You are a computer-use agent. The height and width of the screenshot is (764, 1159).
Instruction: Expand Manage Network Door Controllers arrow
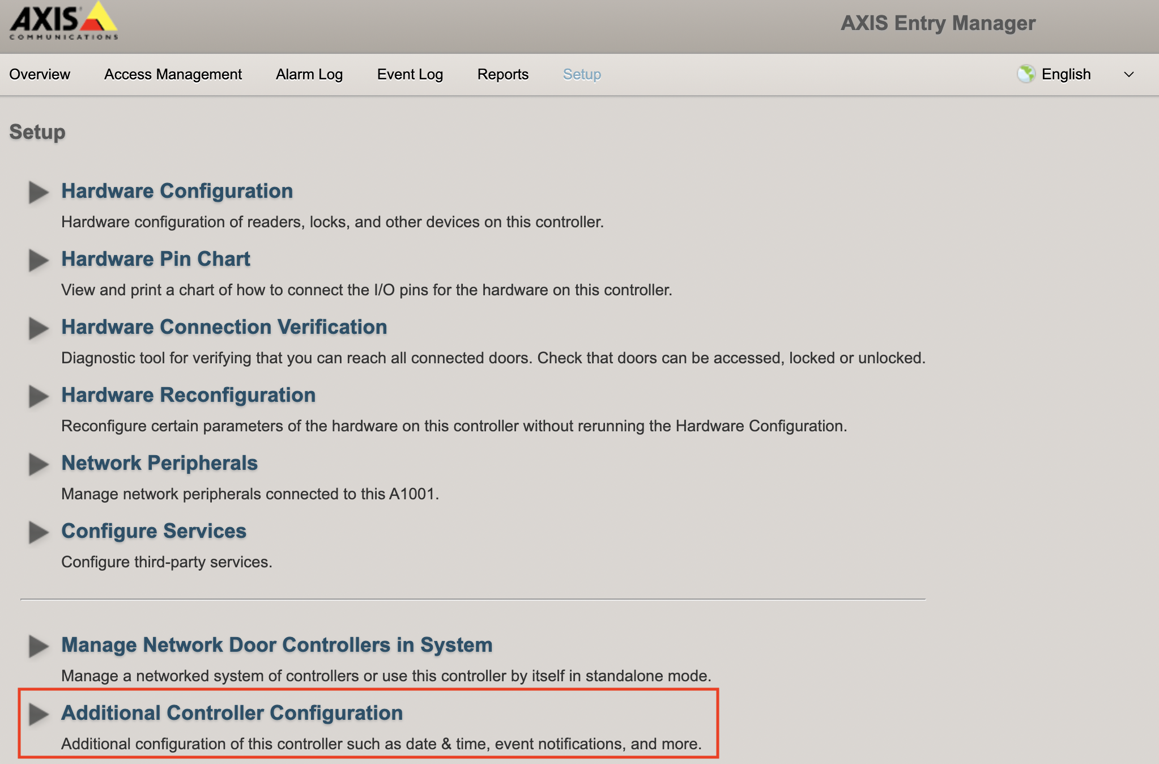point(39,646)
